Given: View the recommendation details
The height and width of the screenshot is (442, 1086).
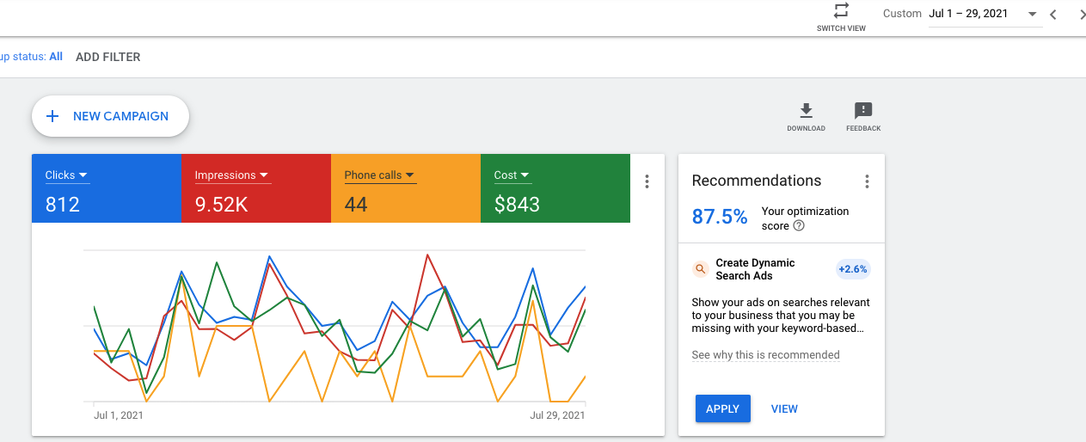Looking at the screenshot, I should (784, 408).
